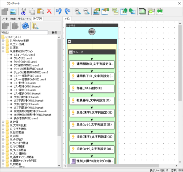Select the 旧姓(漢字)_文字列設定(IE) node
Image resolution: width=183 pixels, height=172 pixels.
pyautogui.click(x=92, y=137)
